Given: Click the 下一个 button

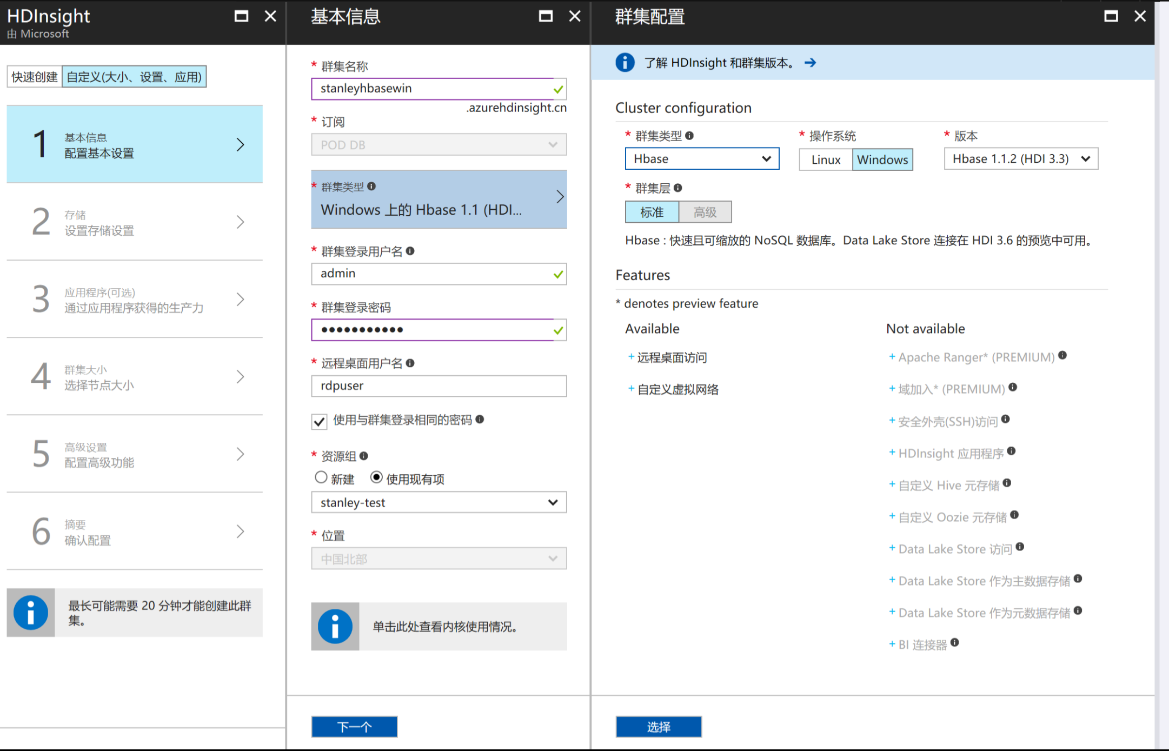Looking at the screenshot, I should [x=354, y=727].
